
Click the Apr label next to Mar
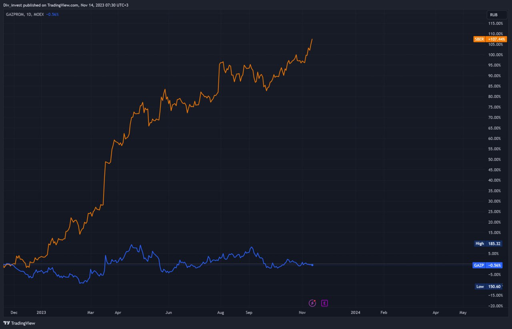coord(118,312)
